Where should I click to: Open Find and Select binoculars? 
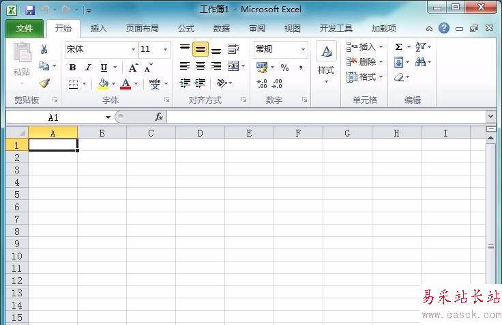pyautogui.click(x=420, y=61)
